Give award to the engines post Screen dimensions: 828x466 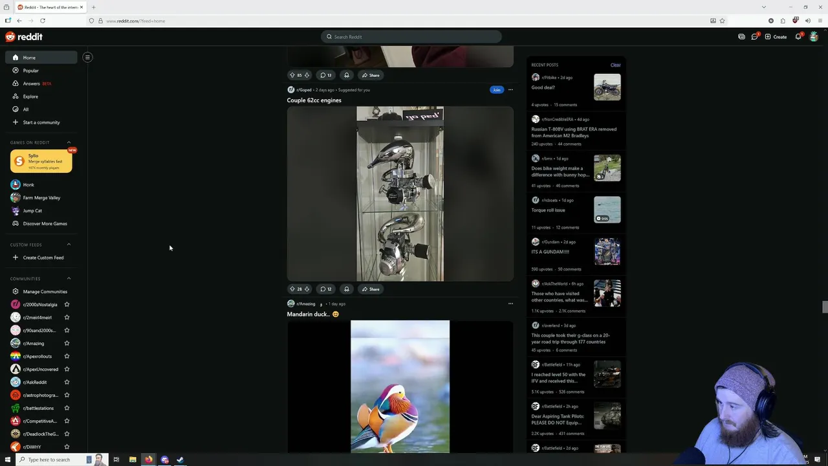click(x=347, y=289)
